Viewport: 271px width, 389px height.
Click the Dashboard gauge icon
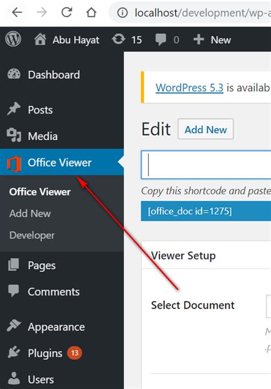pyautogui.click(x=14, y=74)
